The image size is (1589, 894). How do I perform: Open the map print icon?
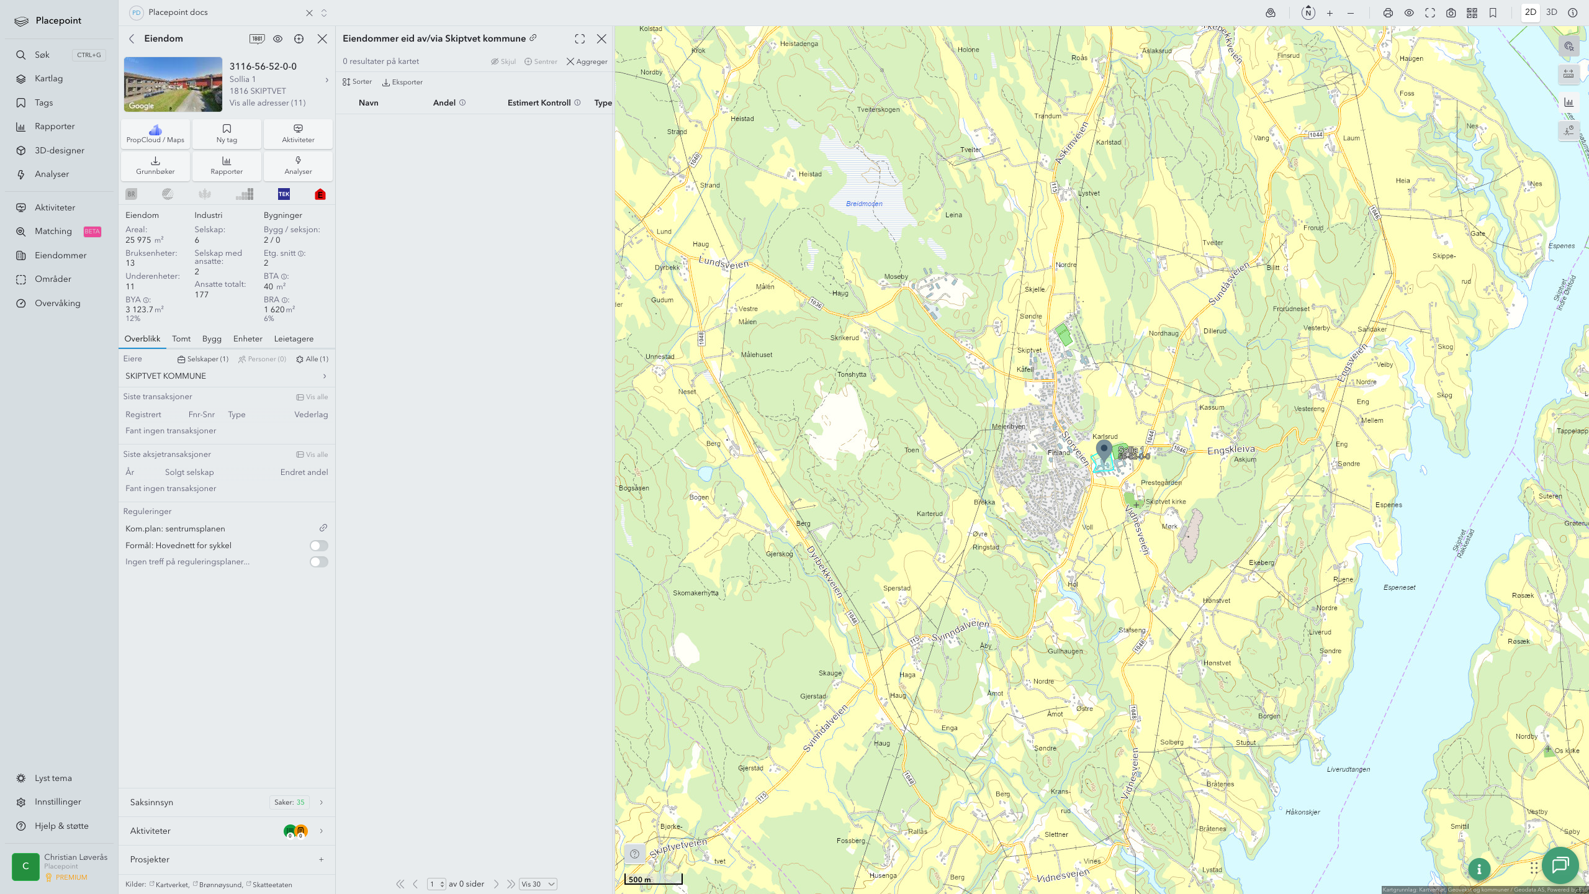(1388, 13)
